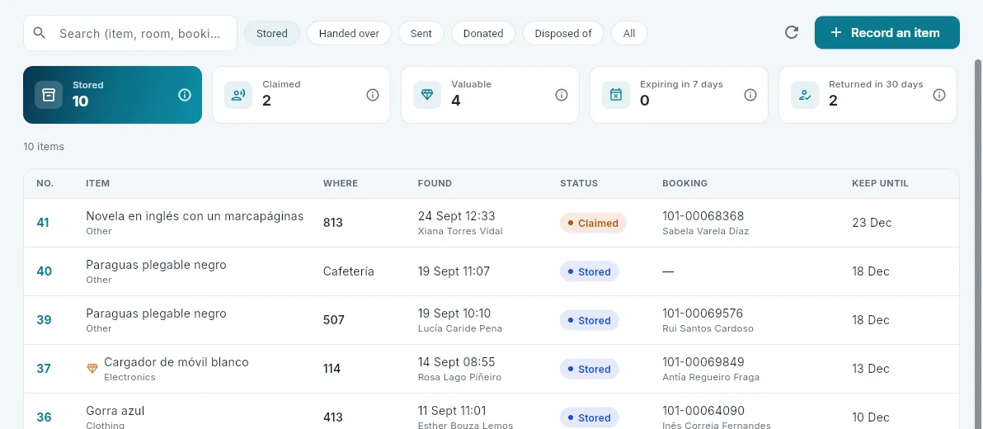Click booking number 101-00069576
The height and width of the screenshot is (429, 983).
703,313
